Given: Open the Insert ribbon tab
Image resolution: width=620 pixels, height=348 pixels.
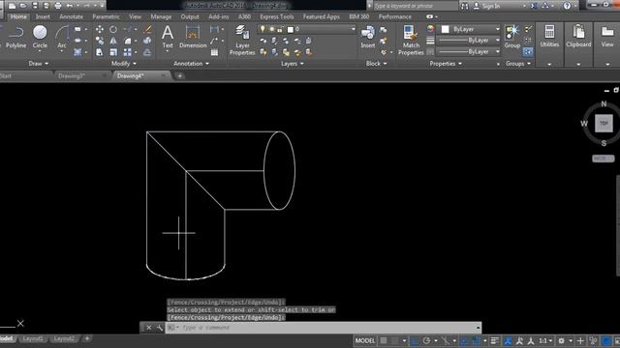Looking at the screenshot, I should (43, 16).
